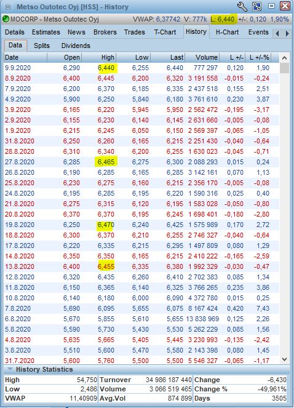Select the Data sub-tab
Image resolution: width=294 pixels, height=408 pixels.
click(x=15, y=46)
